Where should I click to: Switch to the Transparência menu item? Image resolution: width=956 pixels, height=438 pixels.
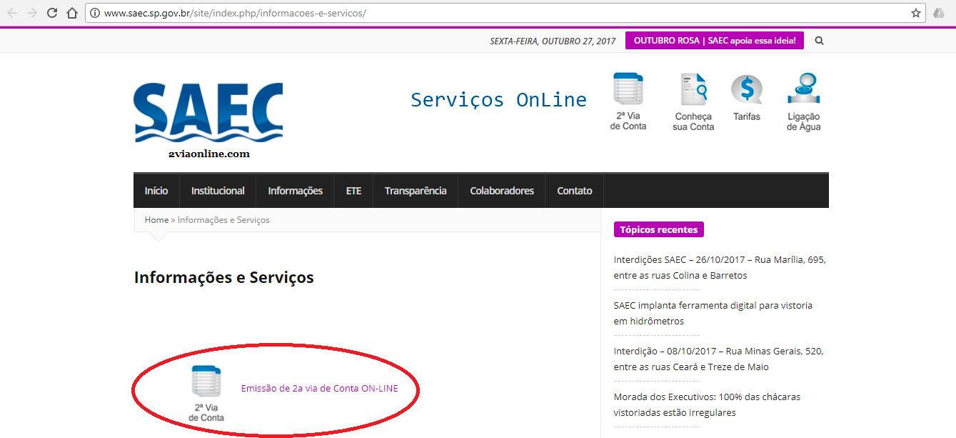[x=415, y=190]
